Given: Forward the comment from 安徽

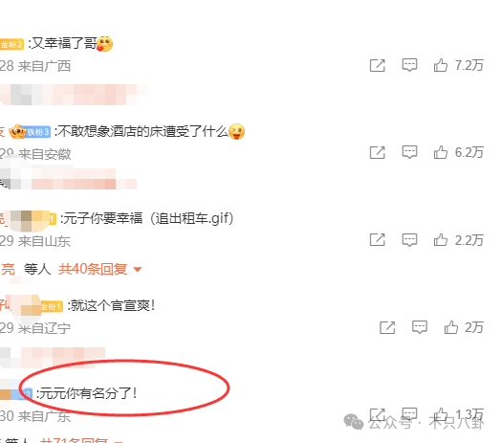Looking at the screenshot, I should 378,152.
